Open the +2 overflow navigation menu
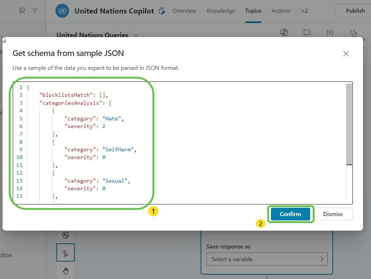 coord(304,11)
